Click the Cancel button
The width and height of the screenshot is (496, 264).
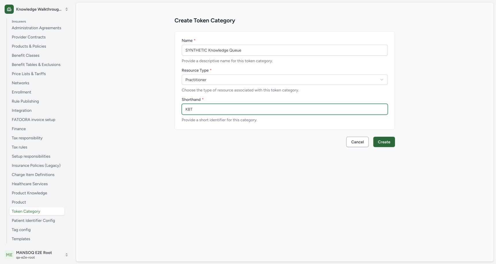357,142
